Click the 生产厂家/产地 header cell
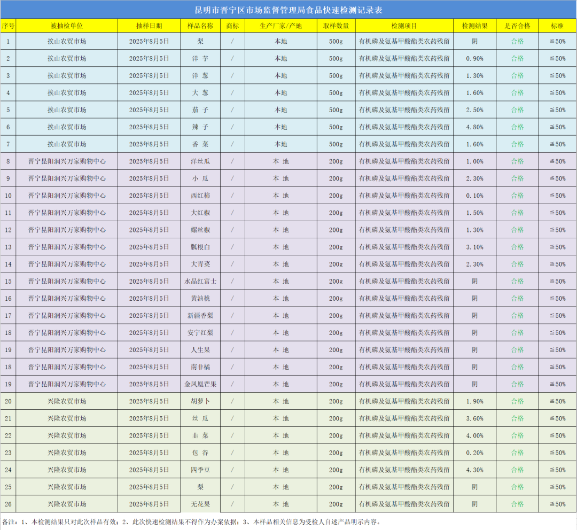Screen dimensions: 577x530 (280, 26)
